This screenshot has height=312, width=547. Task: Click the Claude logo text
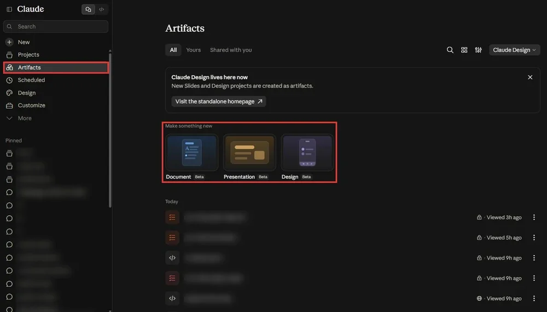pyautogui.click(x=31, y=9)
